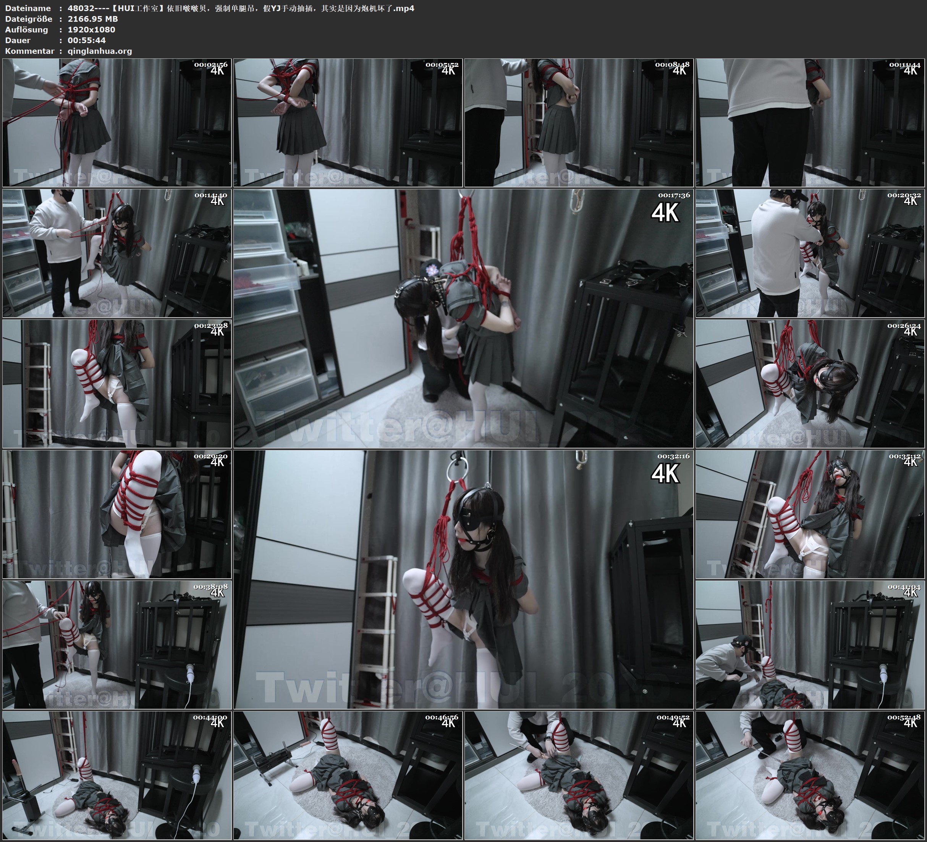Click the thumbnail at 00:20:32
This screenshot has height=842, width=927.
coord(810,253)
